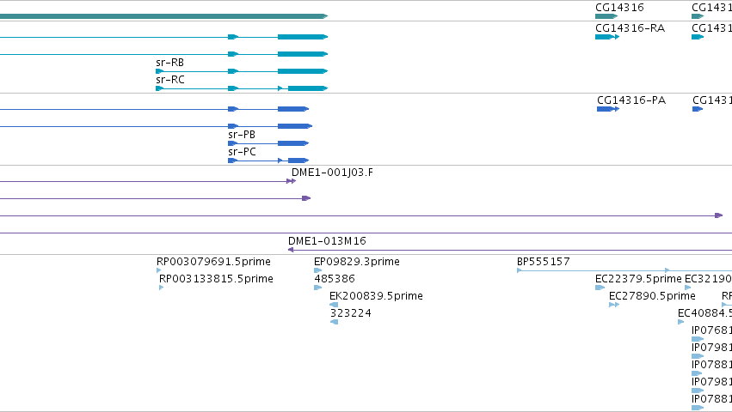Select the CG14316-RA transcript glyph
The width and height of the screenshot is (732, 412).
click(x=607, y=37)
